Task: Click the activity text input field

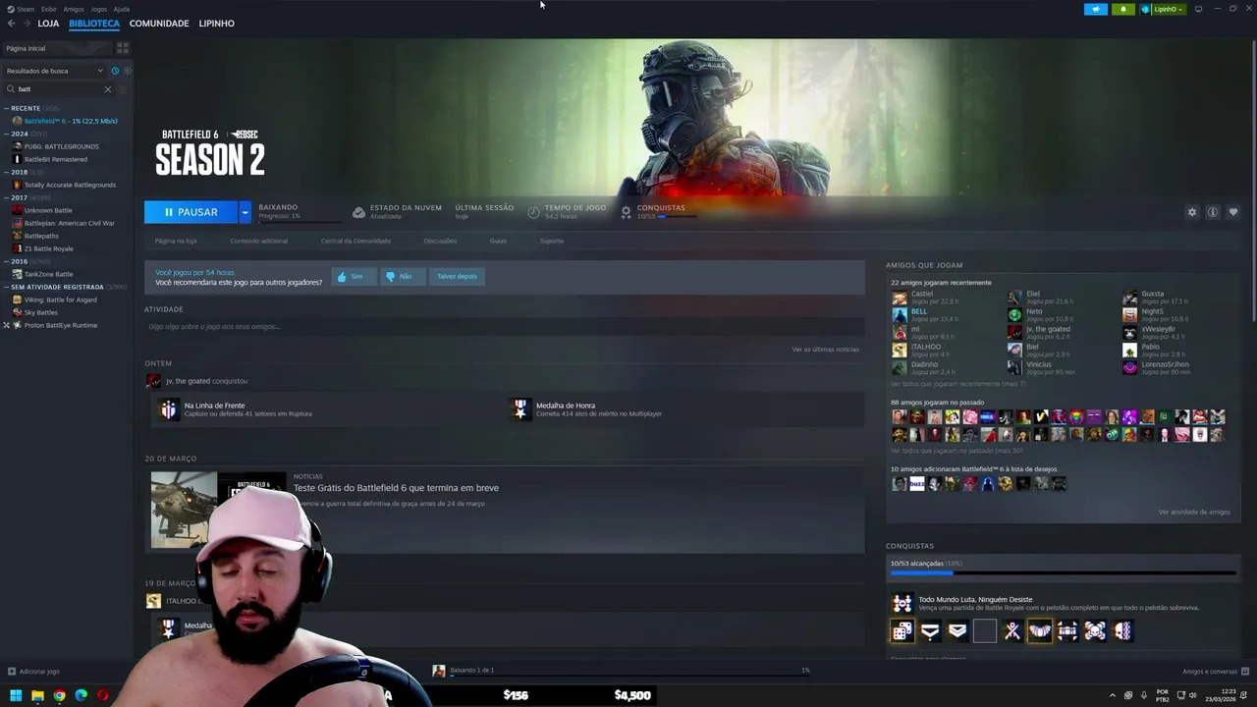Action: [x=504, y=326]
